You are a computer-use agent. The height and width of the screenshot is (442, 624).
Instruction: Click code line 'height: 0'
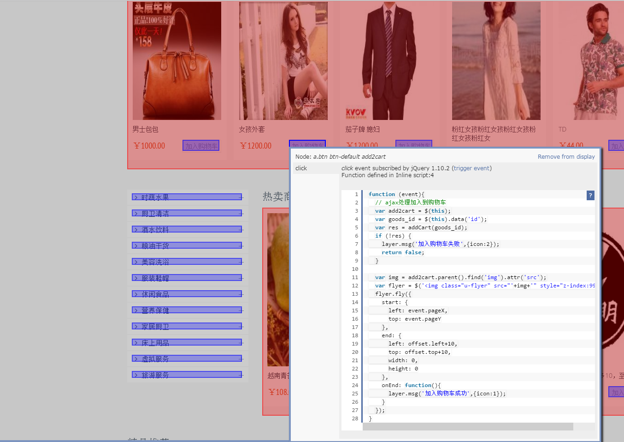[x=403, y=369]
